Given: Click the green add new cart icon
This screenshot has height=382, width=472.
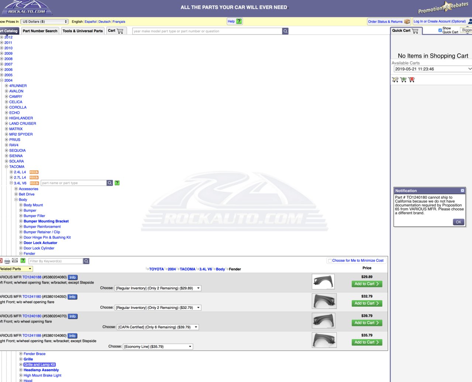Looking at the screenshot, I should pos(403,79).
